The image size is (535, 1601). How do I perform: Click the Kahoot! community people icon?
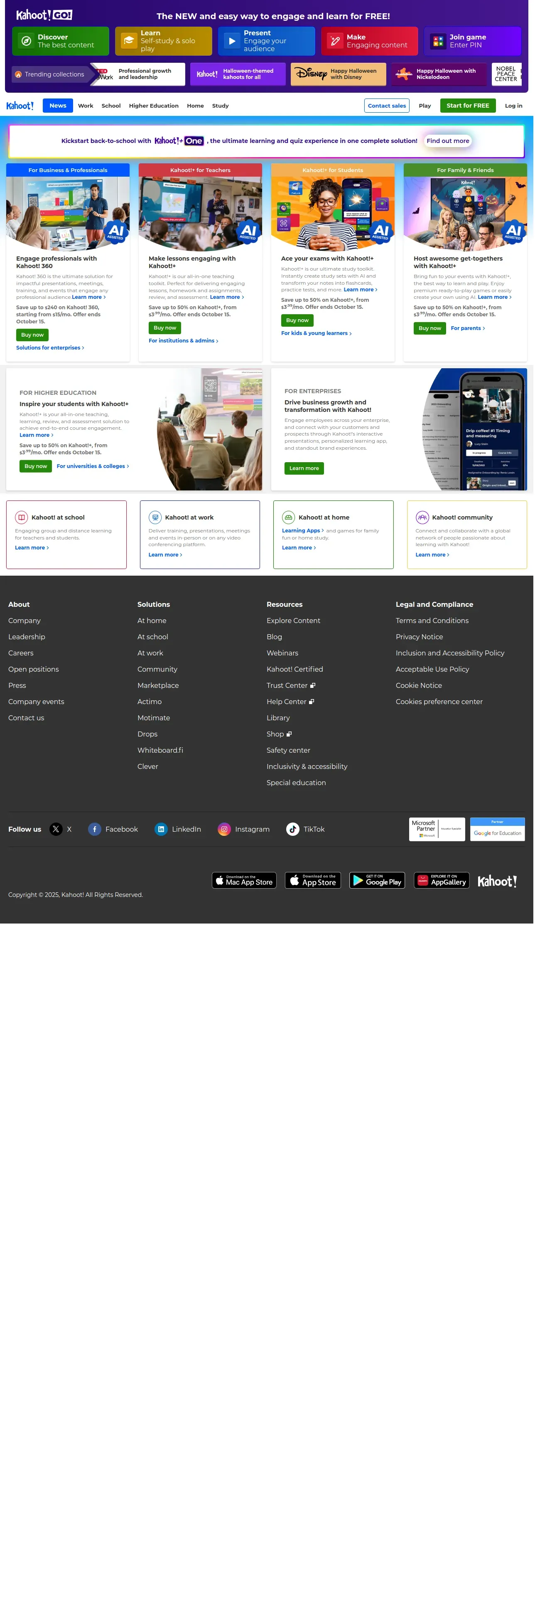point(422,517)
